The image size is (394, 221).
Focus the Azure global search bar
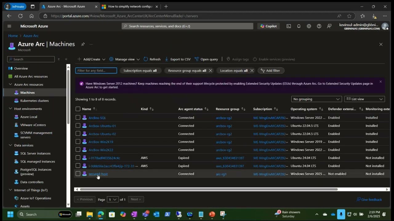click(x=187, y=26)
